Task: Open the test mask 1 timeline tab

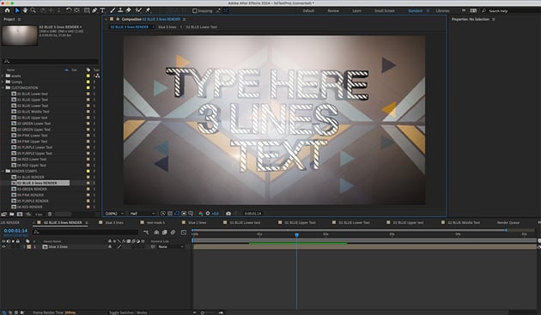Action: click(x=155, y=223)
